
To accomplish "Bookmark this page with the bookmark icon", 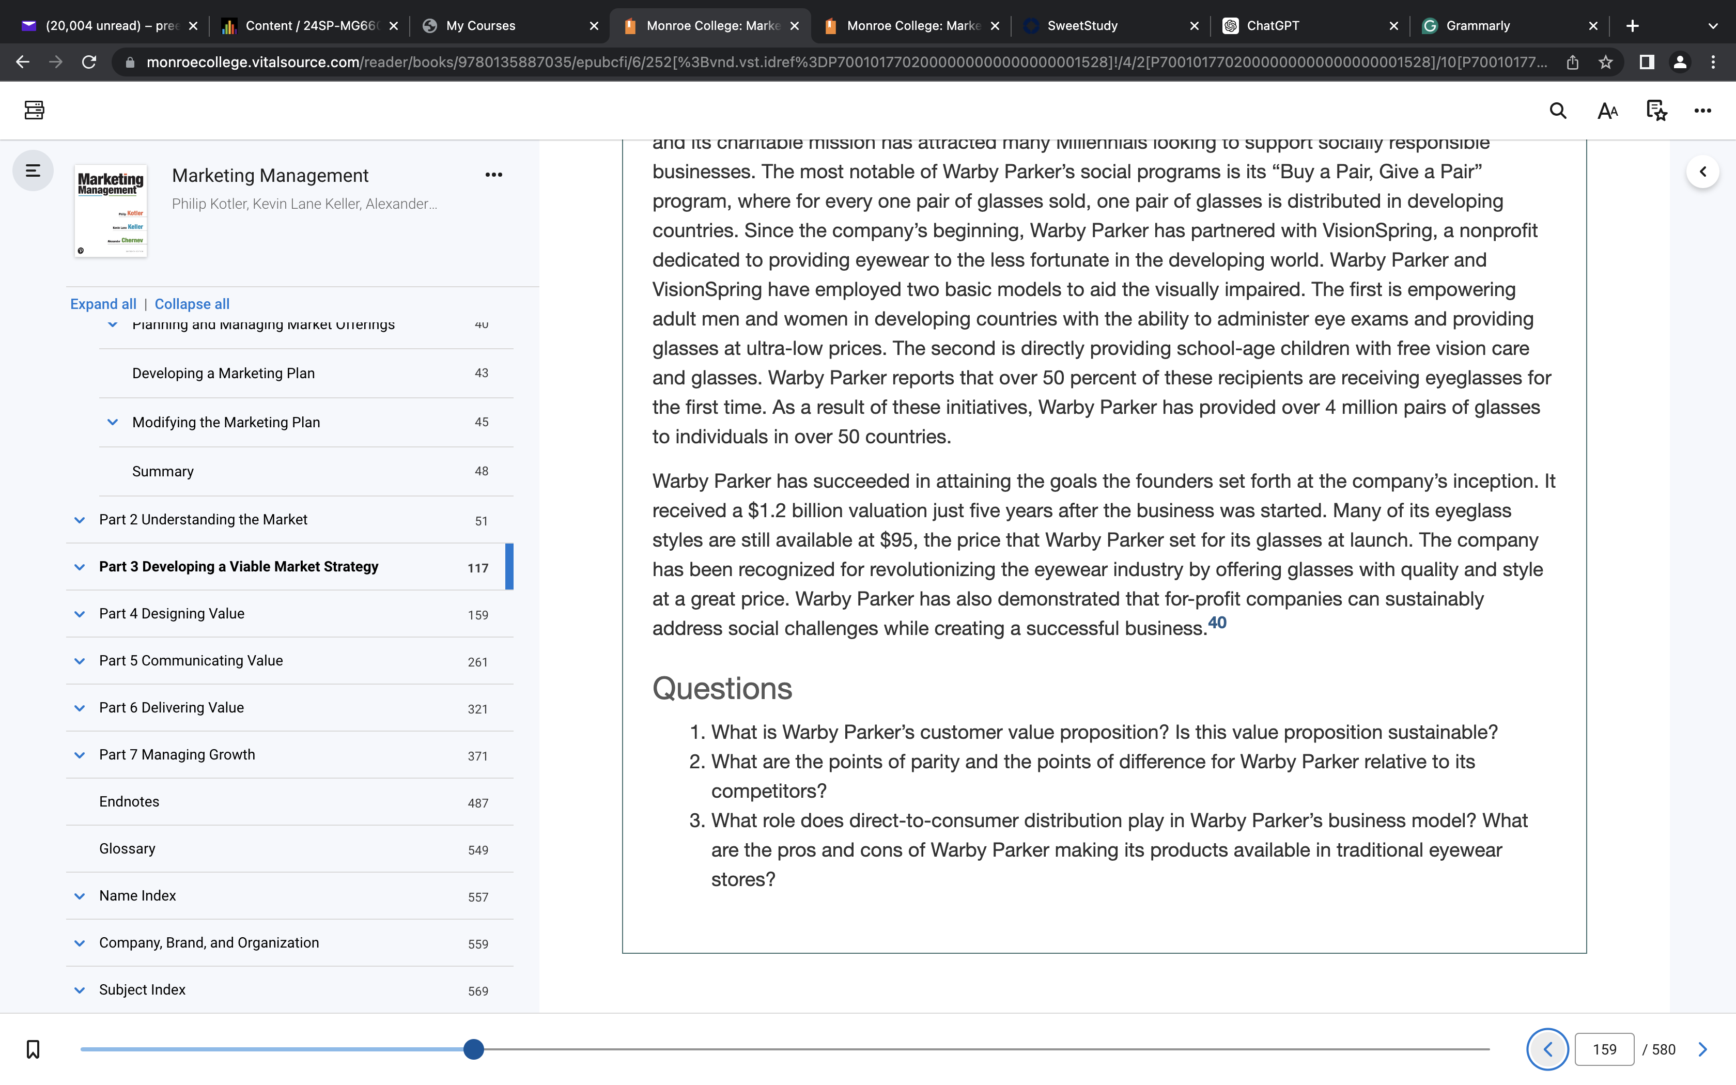I will 33,1049.
